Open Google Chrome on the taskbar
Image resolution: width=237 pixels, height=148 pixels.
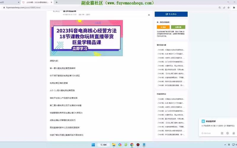(132, 145)
